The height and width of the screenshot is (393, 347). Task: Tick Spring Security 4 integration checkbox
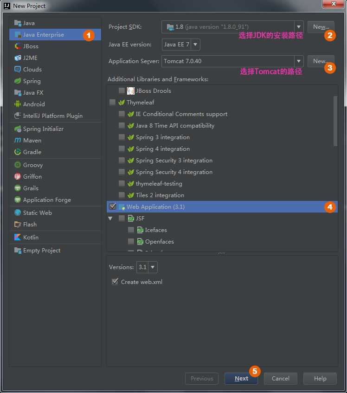122,172
